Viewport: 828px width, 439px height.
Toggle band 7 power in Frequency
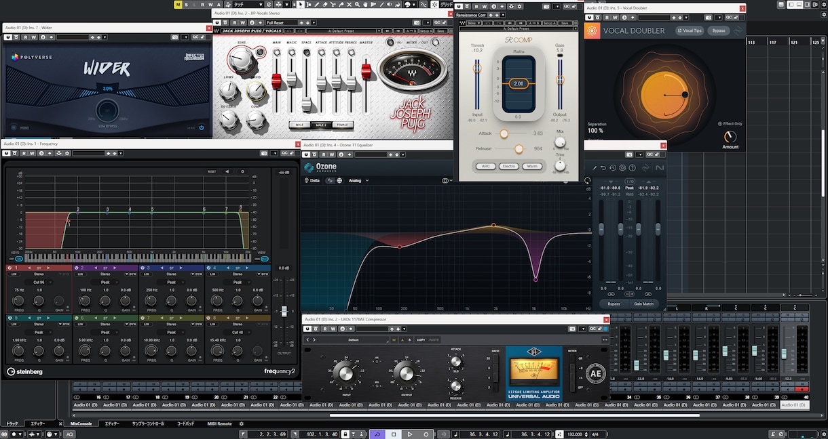pos(143,318)
